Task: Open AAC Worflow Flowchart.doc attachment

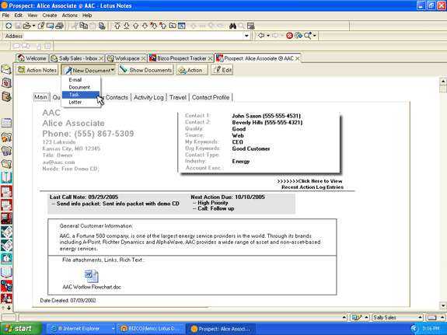Action: tap(92, 279)
